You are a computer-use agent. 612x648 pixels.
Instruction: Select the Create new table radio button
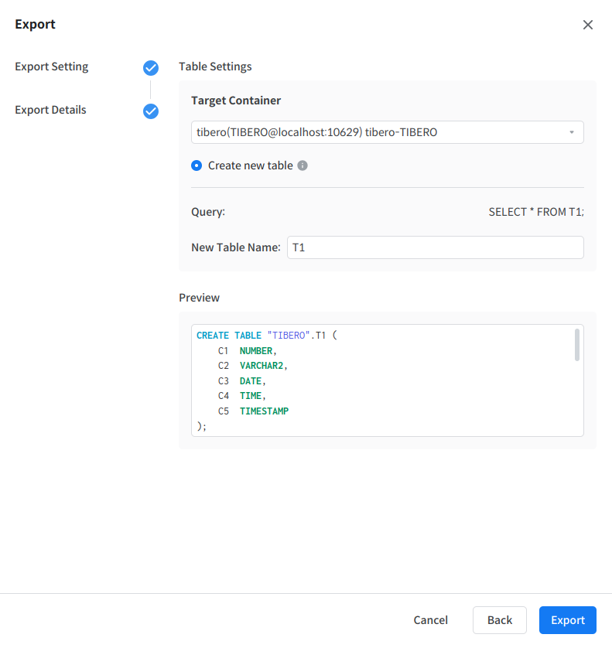pos(197,165)
